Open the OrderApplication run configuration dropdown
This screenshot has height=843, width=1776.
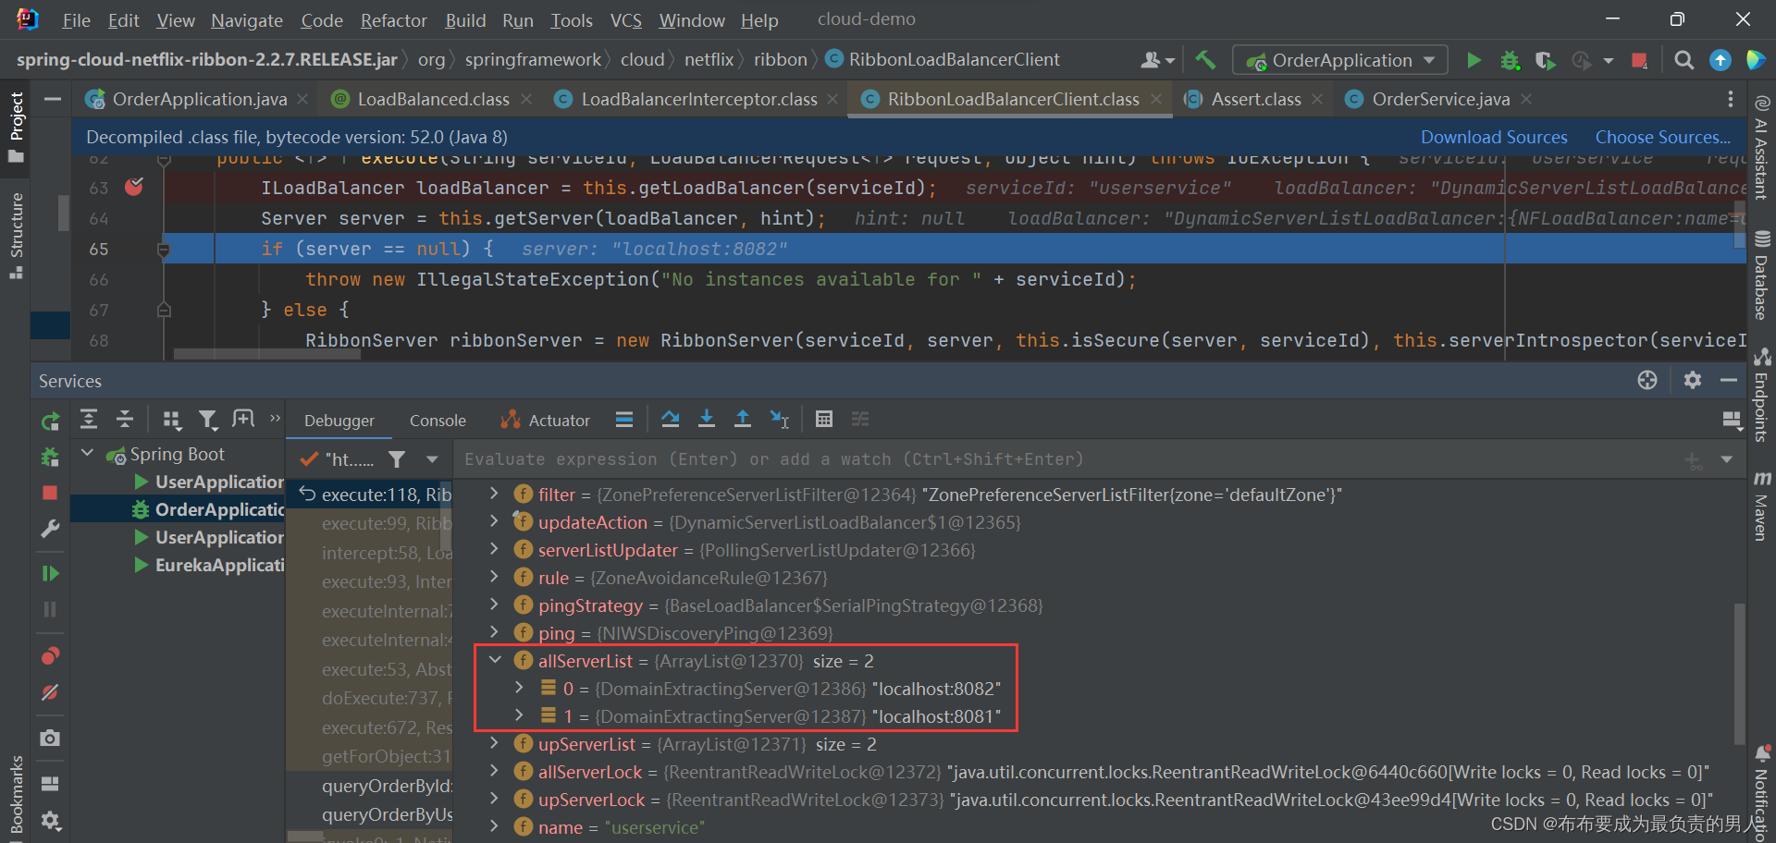tap(1341, 60)
